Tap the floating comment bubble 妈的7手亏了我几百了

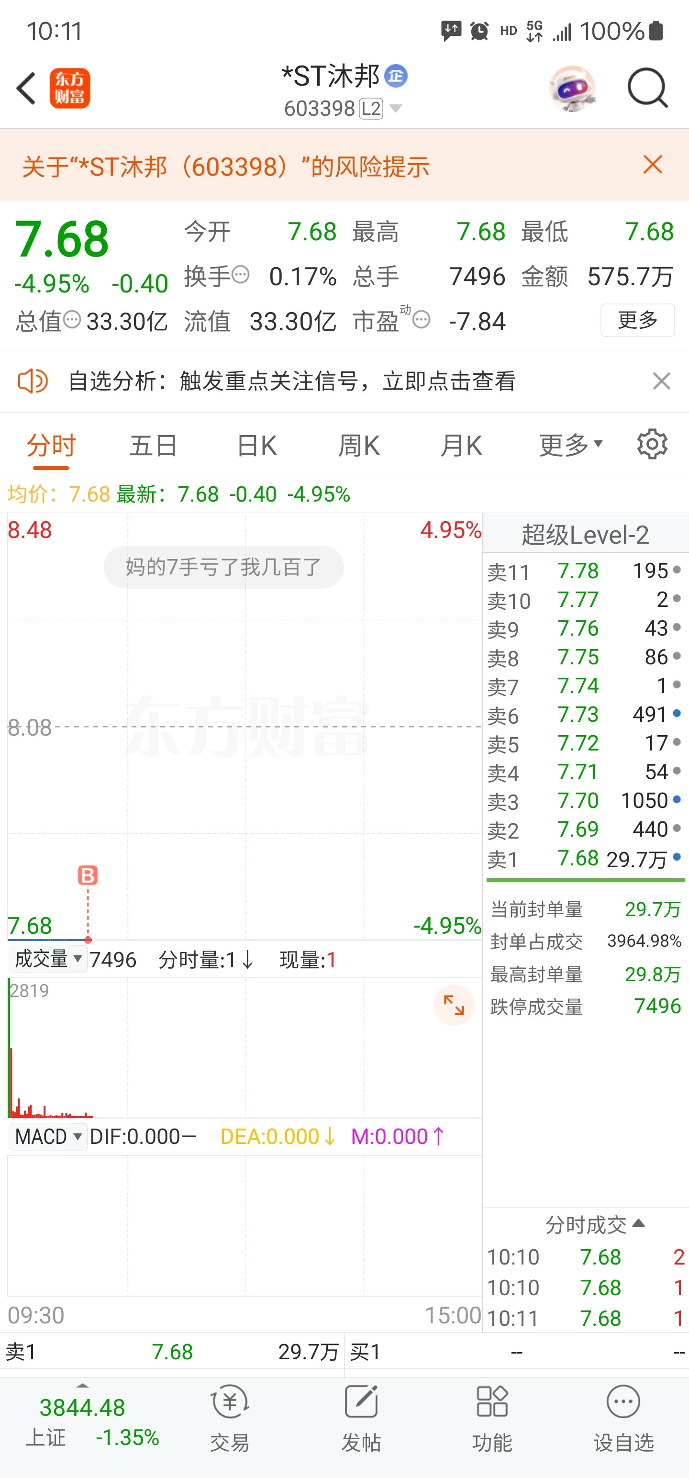224,567
